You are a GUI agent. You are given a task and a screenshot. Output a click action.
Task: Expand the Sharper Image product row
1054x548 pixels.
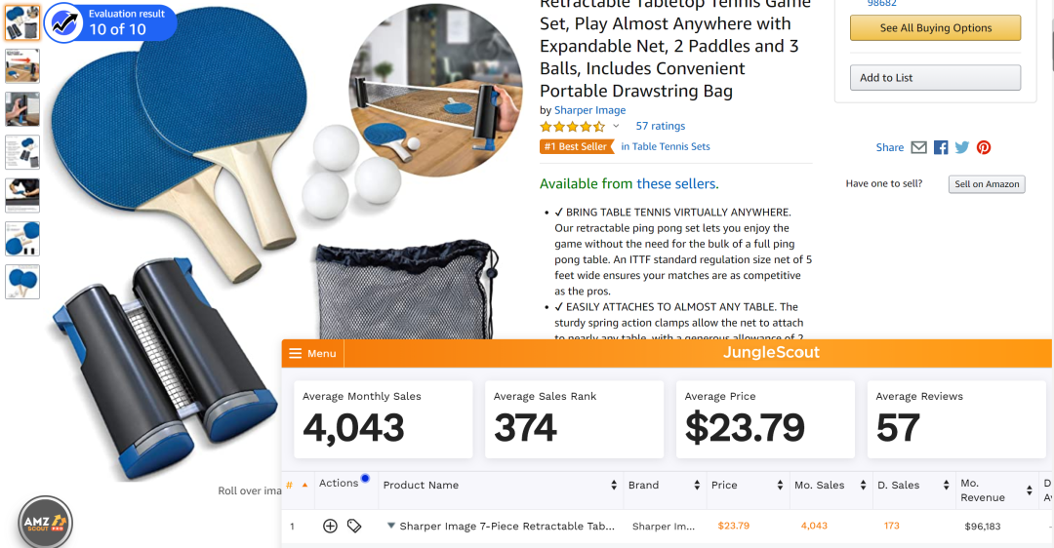(x=391, y=526)
